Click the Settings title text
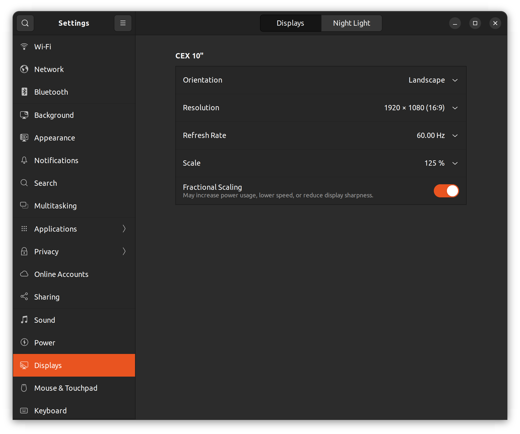520x434 pixels. 74,23
